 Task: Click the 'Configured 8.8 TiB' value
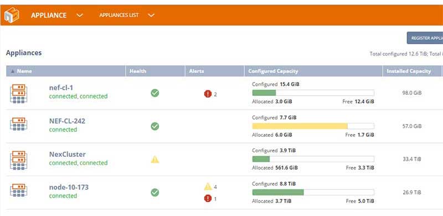(x=274, y=184)
